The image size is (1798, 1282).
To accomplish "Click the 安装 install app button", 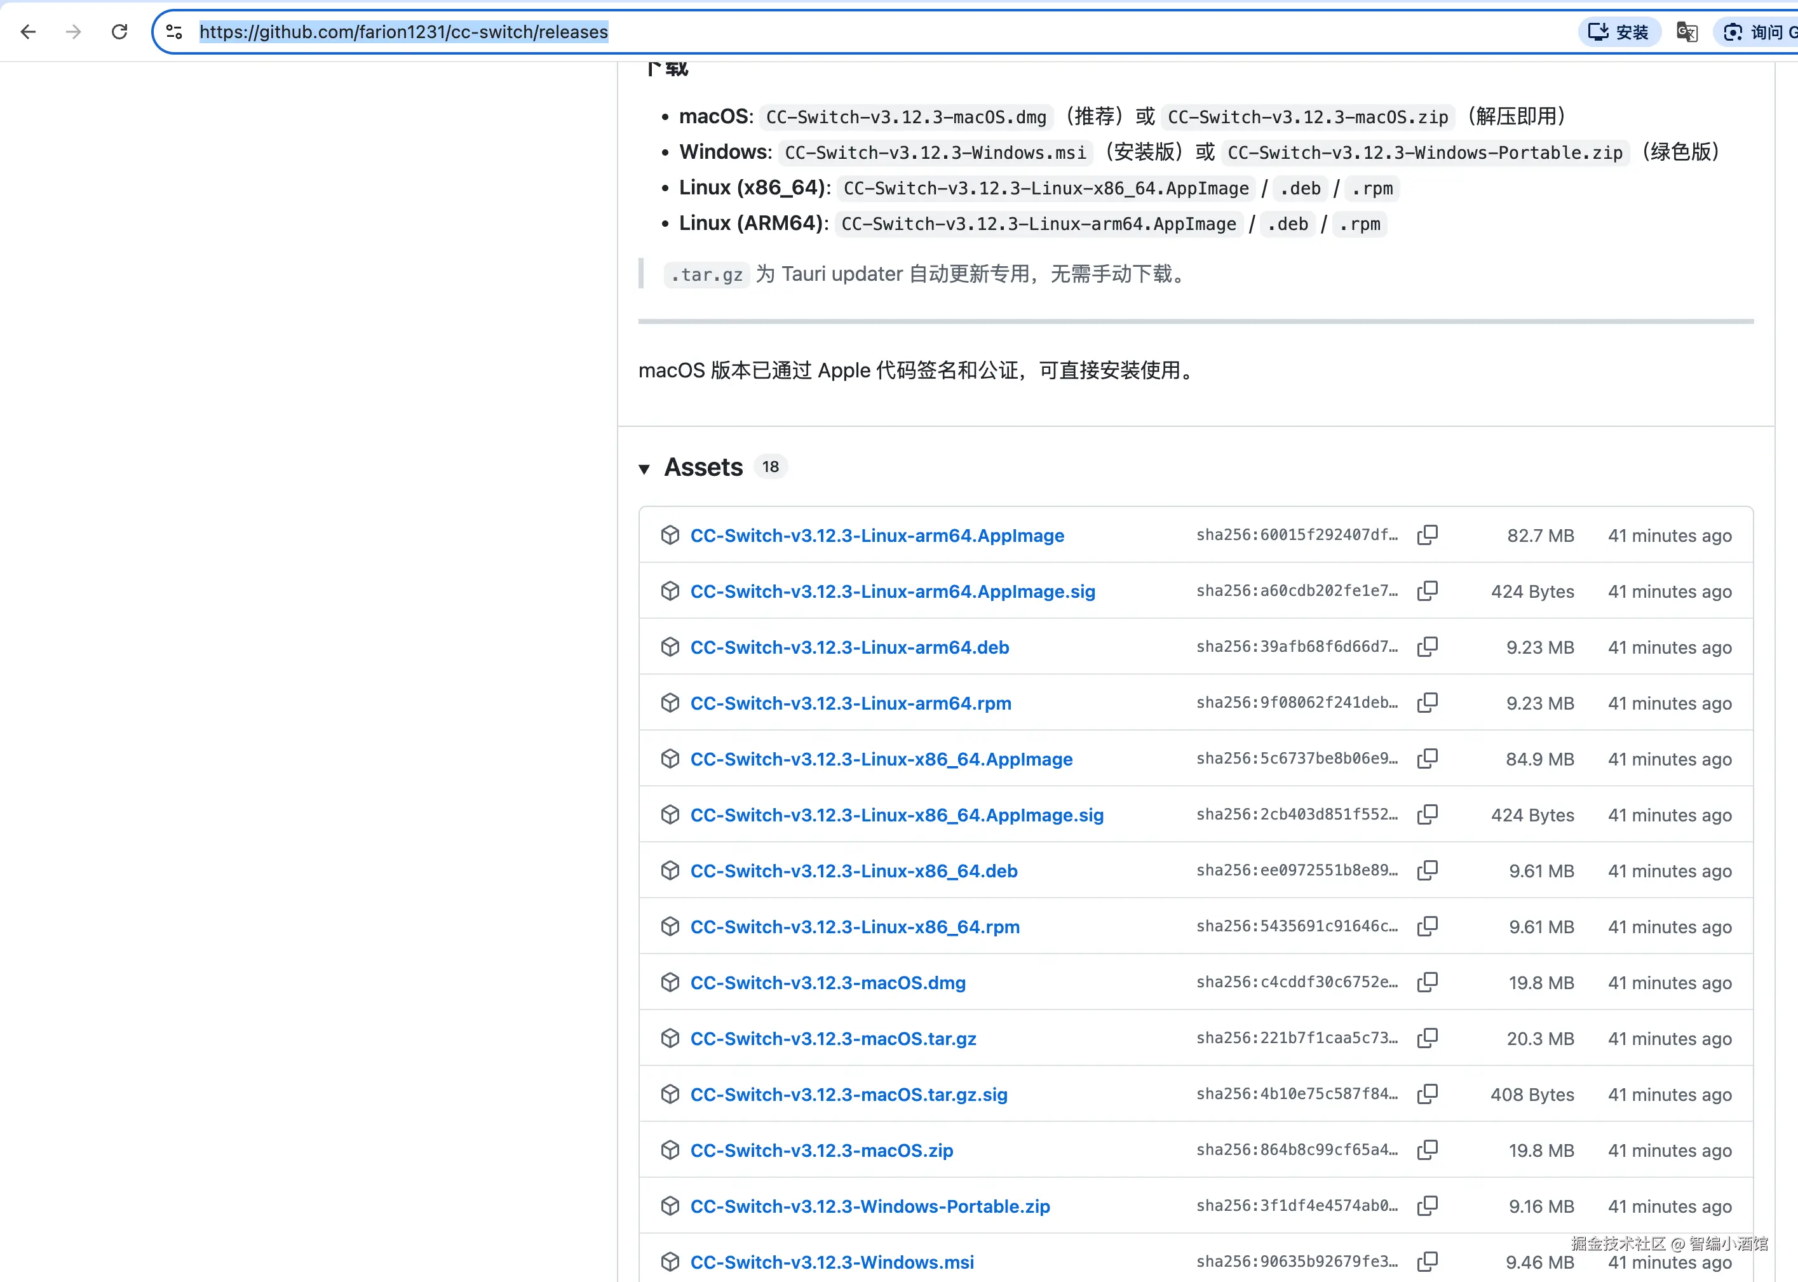I will tap(1619, 32).
